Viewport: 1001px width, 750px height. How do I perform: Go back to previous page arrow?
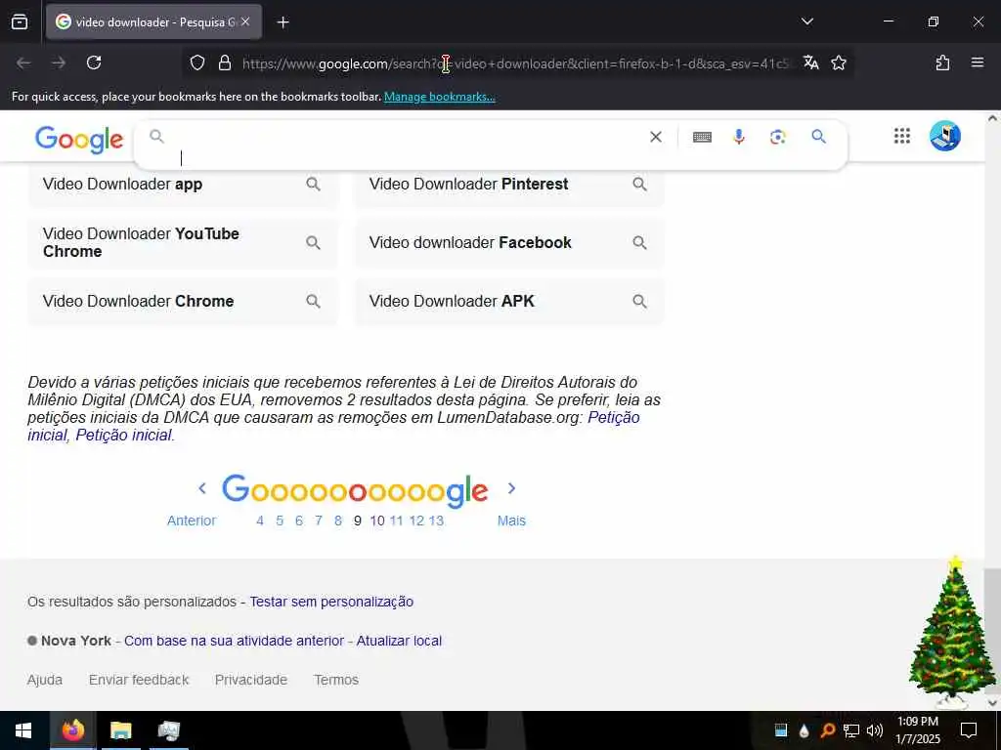coord(23,62)
